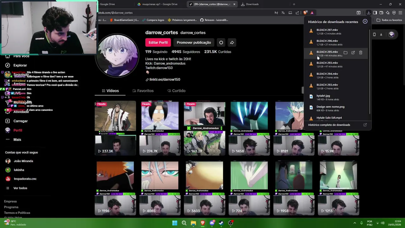405x228 pixels.
Task: Click the Brave Rewards triangle icon
Action: (x=312, y=13)
